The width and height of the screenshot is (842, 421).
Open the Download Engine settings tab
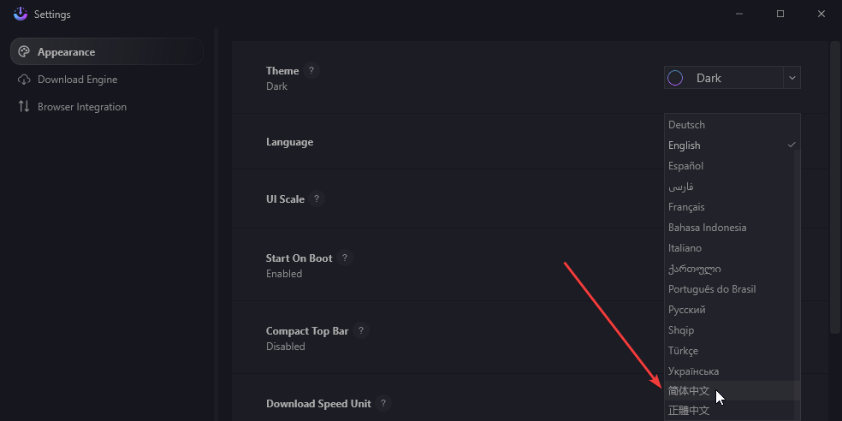pos(77,80)
